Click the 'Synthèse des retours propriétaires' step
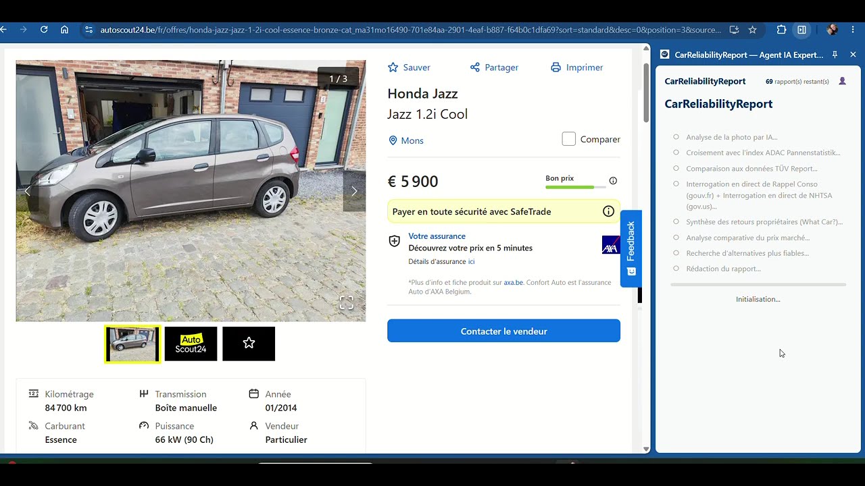 (764, 221)
